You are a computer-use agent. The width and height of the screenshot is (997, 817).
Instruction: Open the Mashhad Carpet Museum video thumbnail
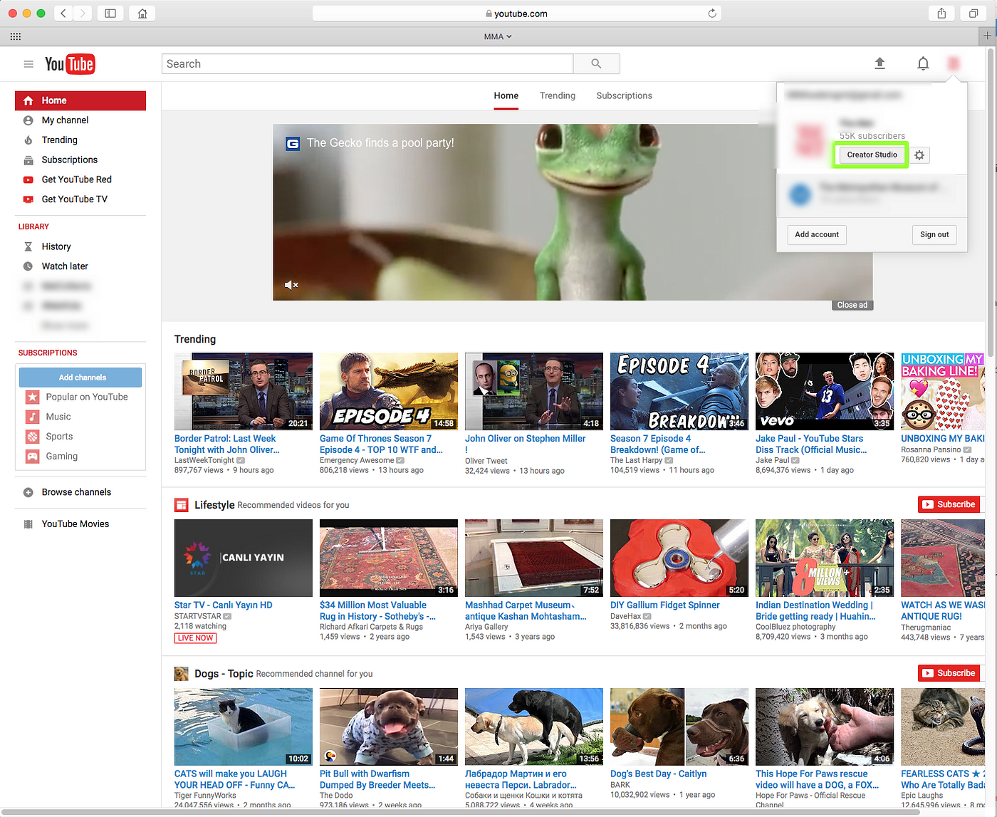[x=534, y=558]
